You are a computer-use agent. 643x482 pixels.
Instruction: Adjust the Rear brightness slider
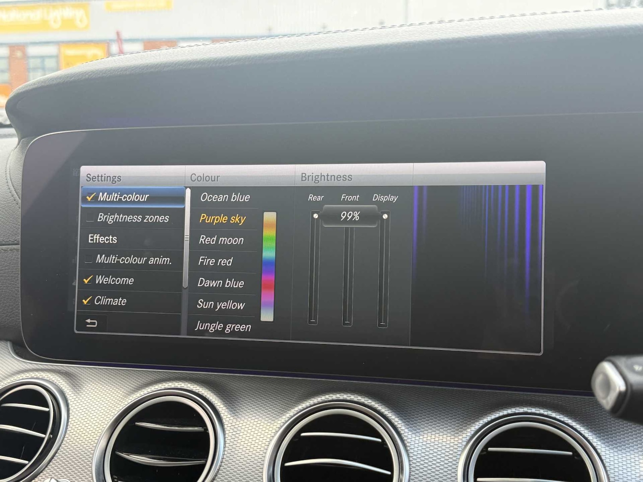314,268
